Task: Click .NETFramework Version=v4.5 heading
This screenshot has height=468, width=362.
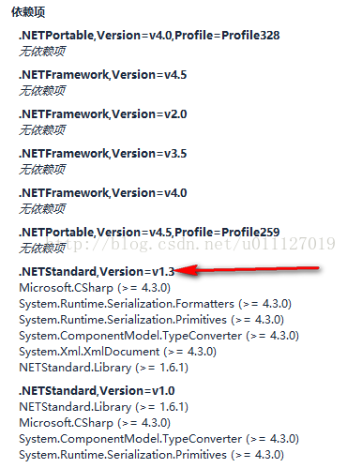Action: click(102, 75)
